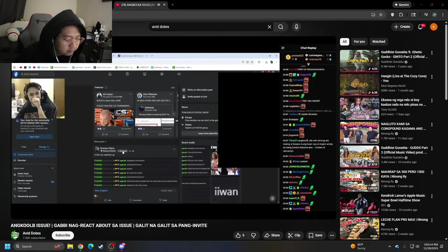This screenshot has height=252, width=448.
Task: Clear the YouTube search query
Action: coord(269,27)
